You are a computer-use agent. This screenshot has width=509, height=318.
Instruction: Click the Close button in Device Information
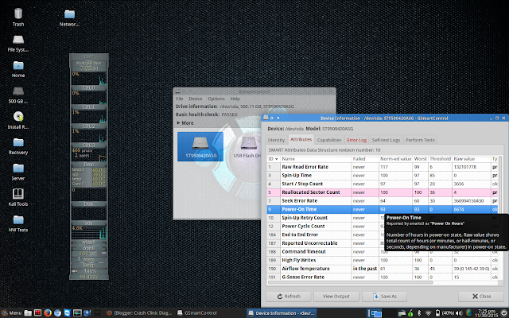pyautogui.click(x=481, y=297)
